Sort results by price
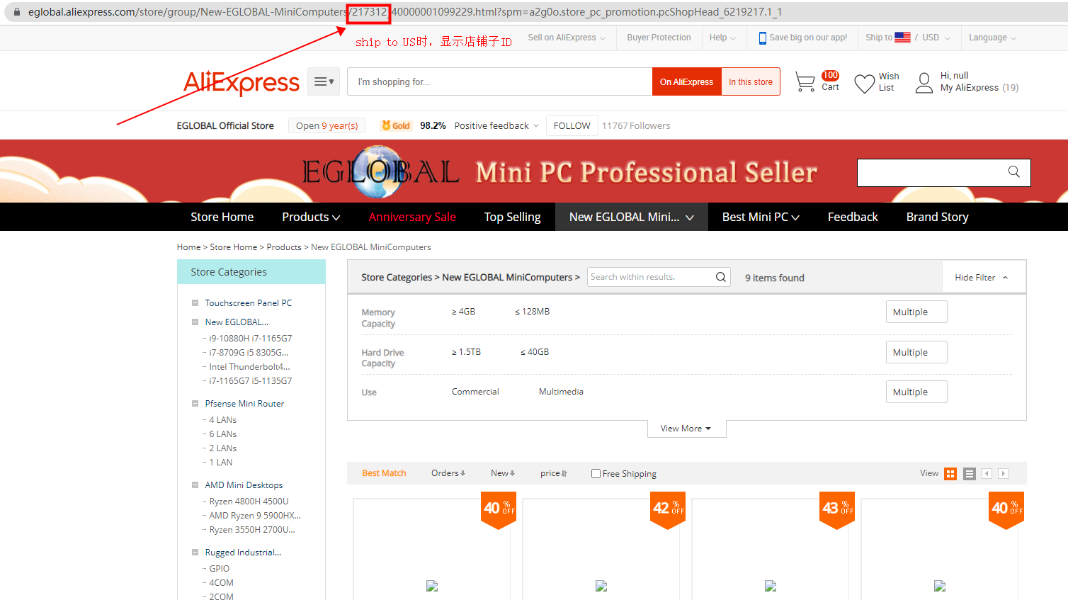Screen dimensions: 1068x600 coord(554,473)
